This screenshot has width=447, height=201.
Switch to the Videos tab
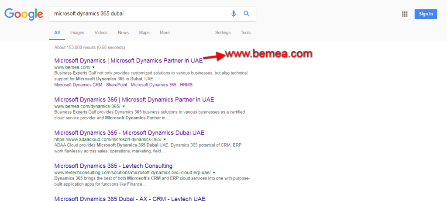101,33
